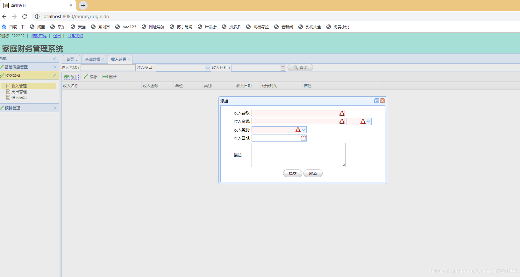Click the browser forward arrow
Image resolution: width=520 pixels, height=277 pixels.
coord(14,17)
